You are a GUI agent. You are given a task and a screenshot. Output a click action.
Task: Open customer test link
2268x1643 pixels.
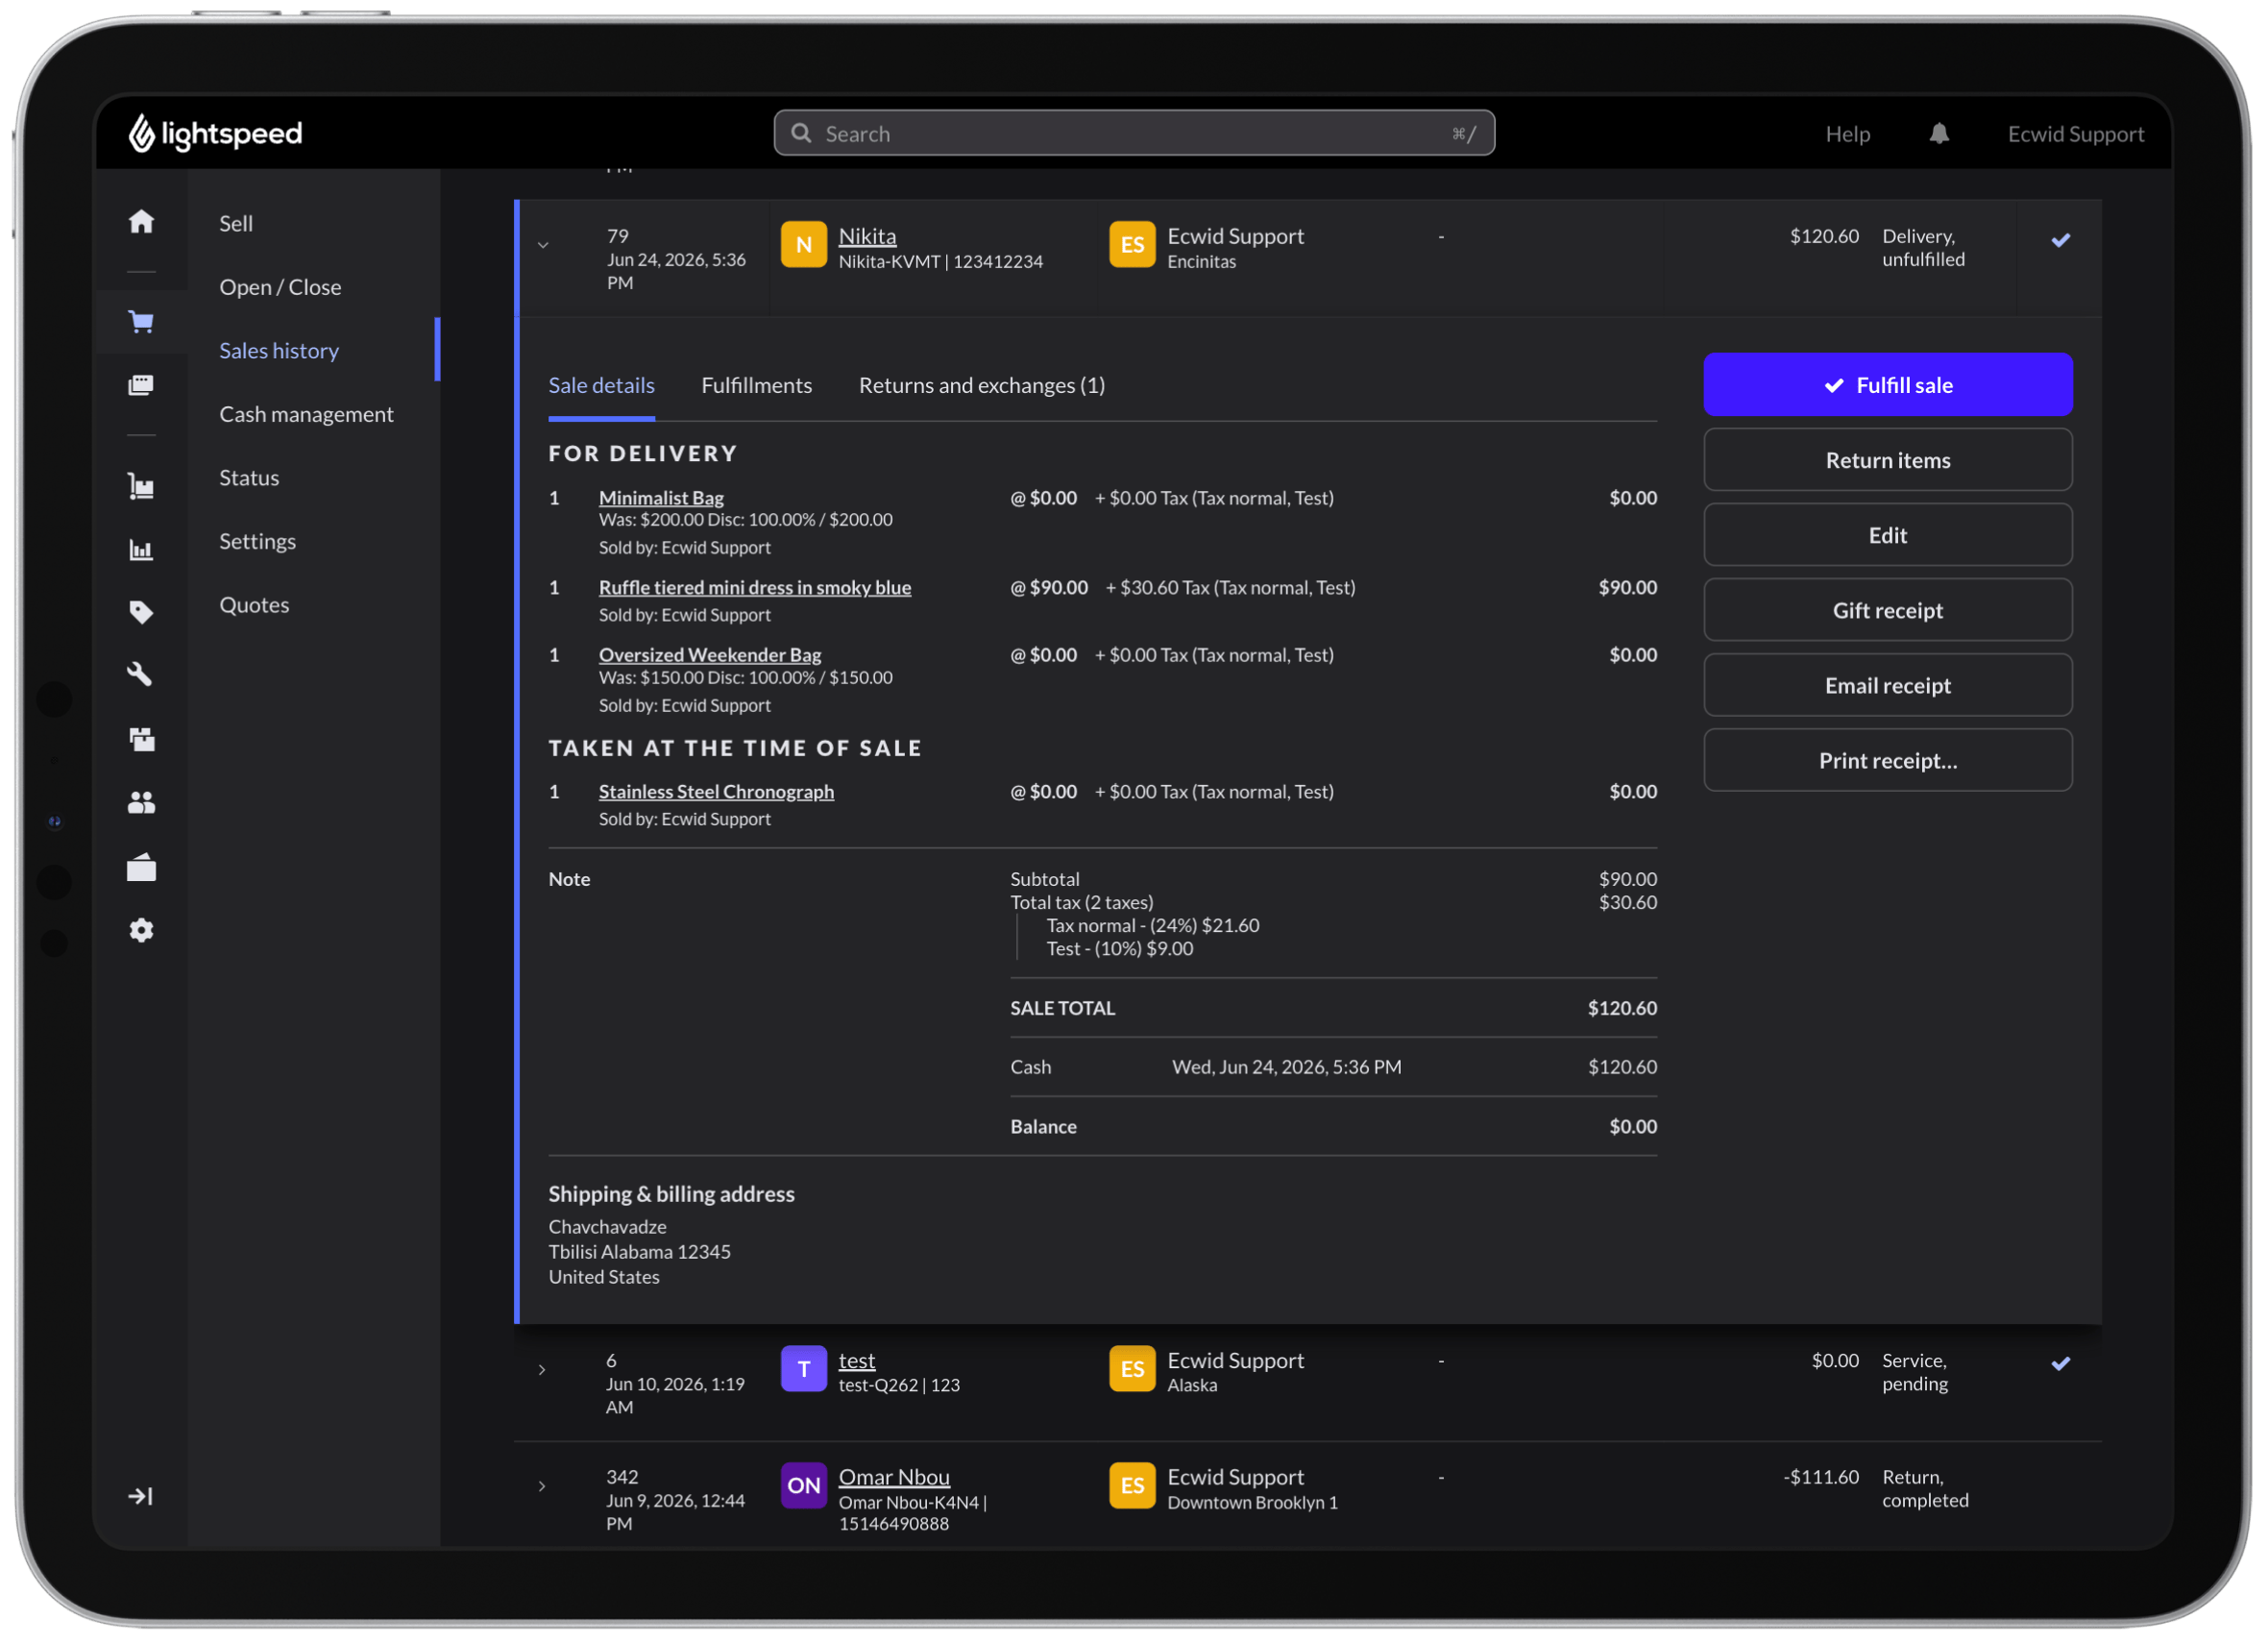[x=857, y=1361]
